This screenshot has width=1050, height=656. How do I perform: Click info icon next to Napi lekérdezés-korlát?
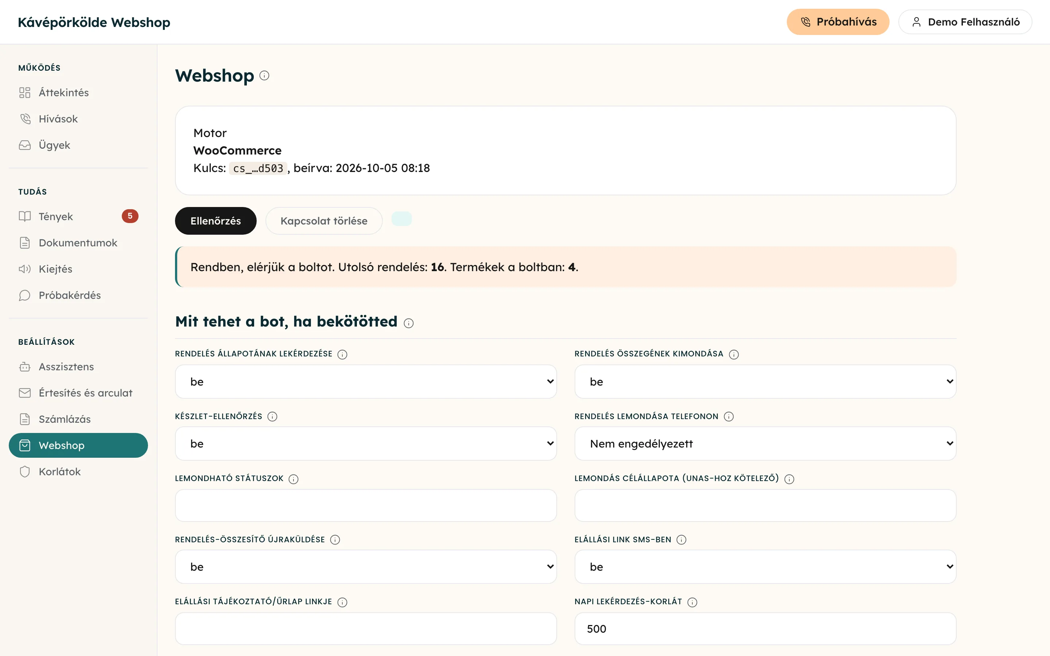692,602
